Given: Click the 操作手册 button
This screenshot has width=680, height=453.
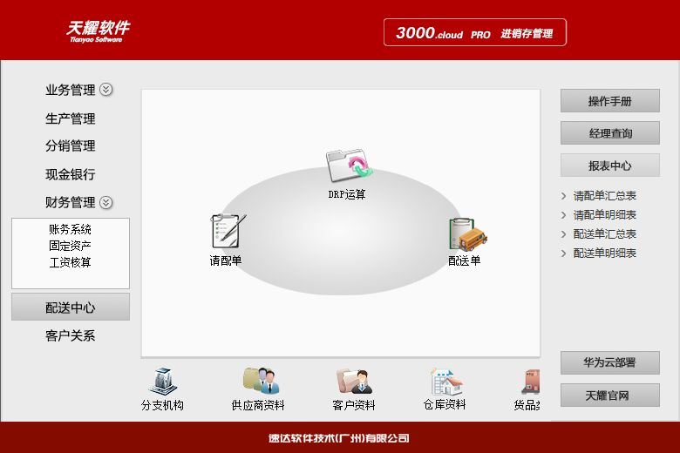Looking at the screenshot, I should pyautogui.click(x=609, y=100).
